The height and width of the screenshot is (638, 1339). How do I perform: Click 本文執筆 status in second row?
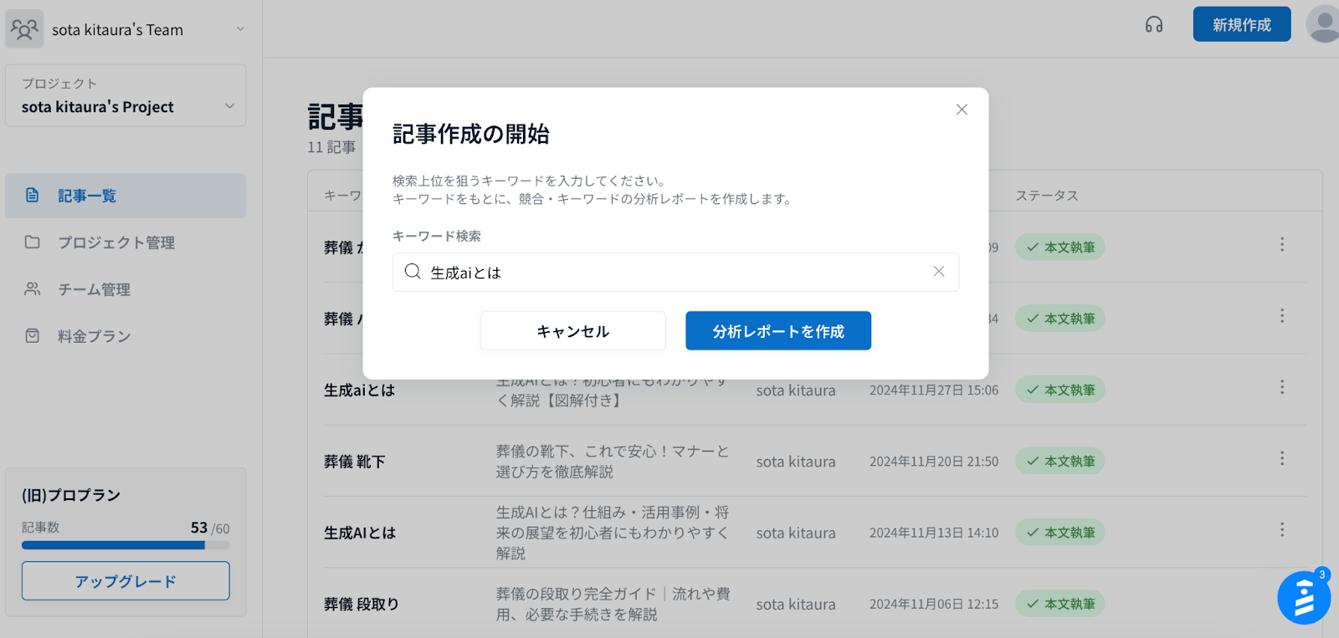point(1060,319)
